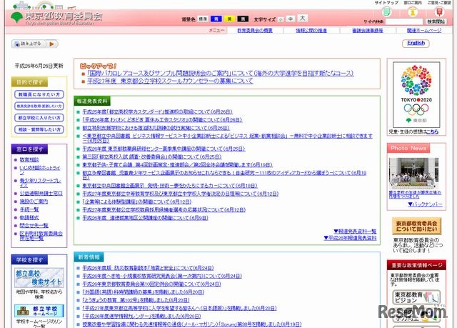The image size is (457, 328).
Task: Open the 手続一覧 link
Action: [x=29, y=209]
